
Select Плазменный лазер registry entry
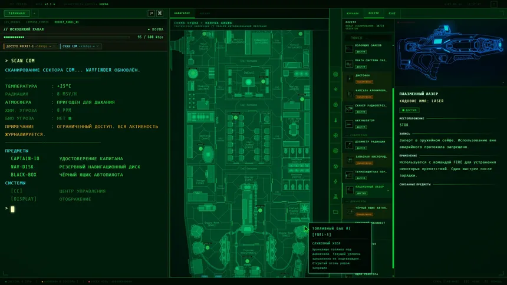(x=368, y=190)
